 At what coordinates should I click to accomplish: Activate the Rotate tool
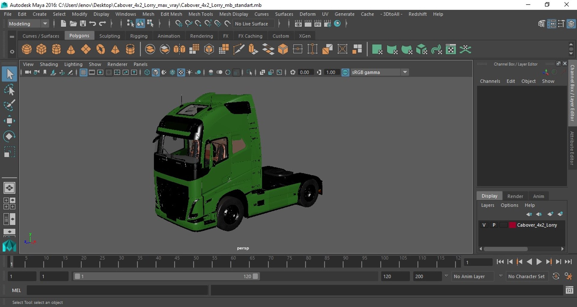coord(9,136)
